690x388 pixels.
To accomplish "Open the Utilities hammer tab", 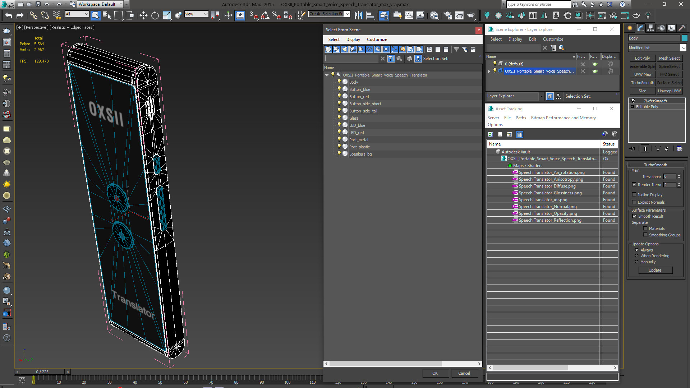I will click(x=682, y=28).
